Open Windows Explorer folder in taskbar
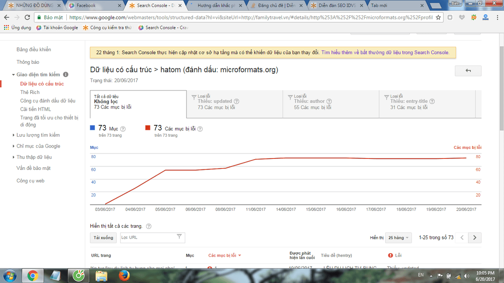The height and width of the screenshot is (283, 504). coord(101,276)
